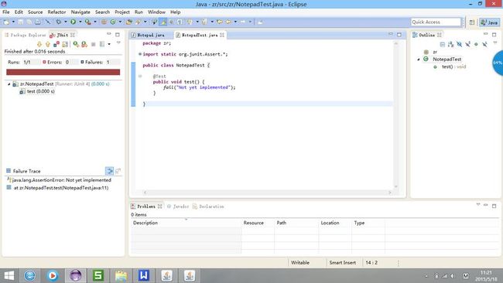Click the Print toolbar icon
This screenshot has height=283, width=503.
click(38, 22)
